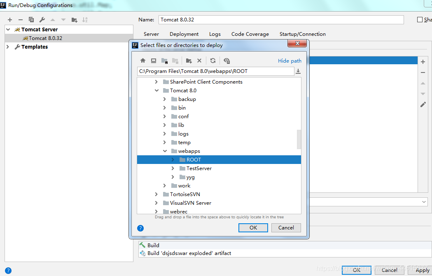Edit deployment item with pencil icon
This screenshot has width=432, height=276.
tap(423, 105)
